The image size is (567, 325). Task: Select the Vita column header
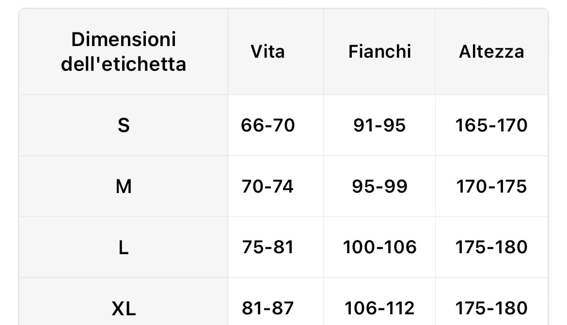[x=268, y=52]
